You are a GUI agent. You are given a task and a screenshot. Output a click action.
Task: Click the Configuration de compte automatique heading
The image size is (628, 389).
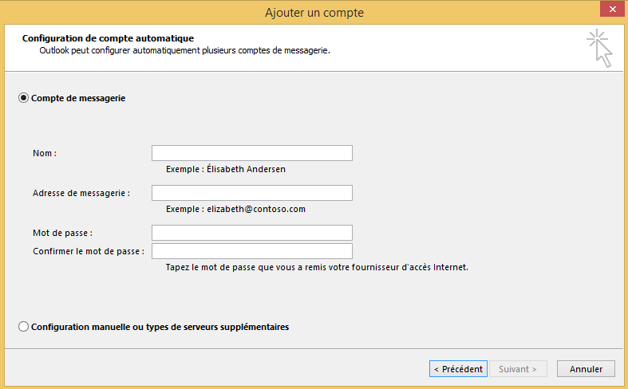[x=108, y=37]
